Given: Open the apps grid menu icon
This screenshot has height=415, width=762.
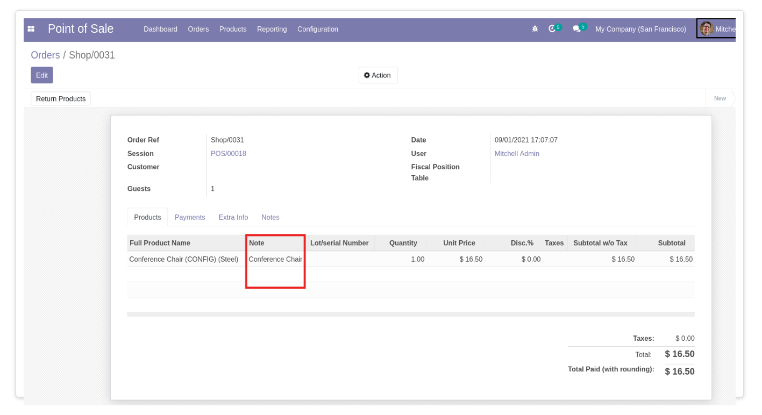Looking at the screenshot, I should coord(31,29).
